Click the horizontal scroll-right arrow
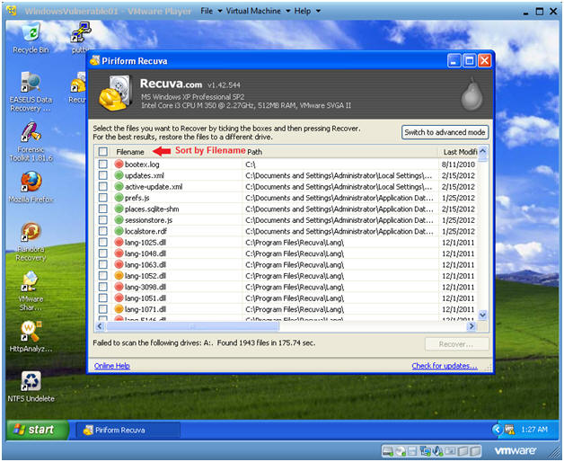564x462 pixels. [471, 326]
